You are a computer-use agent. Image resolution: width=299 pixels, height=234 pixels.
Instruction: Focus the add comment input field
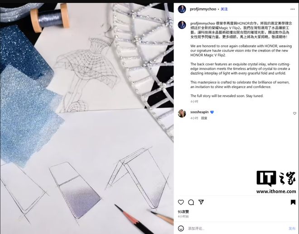tap(236, 228)
